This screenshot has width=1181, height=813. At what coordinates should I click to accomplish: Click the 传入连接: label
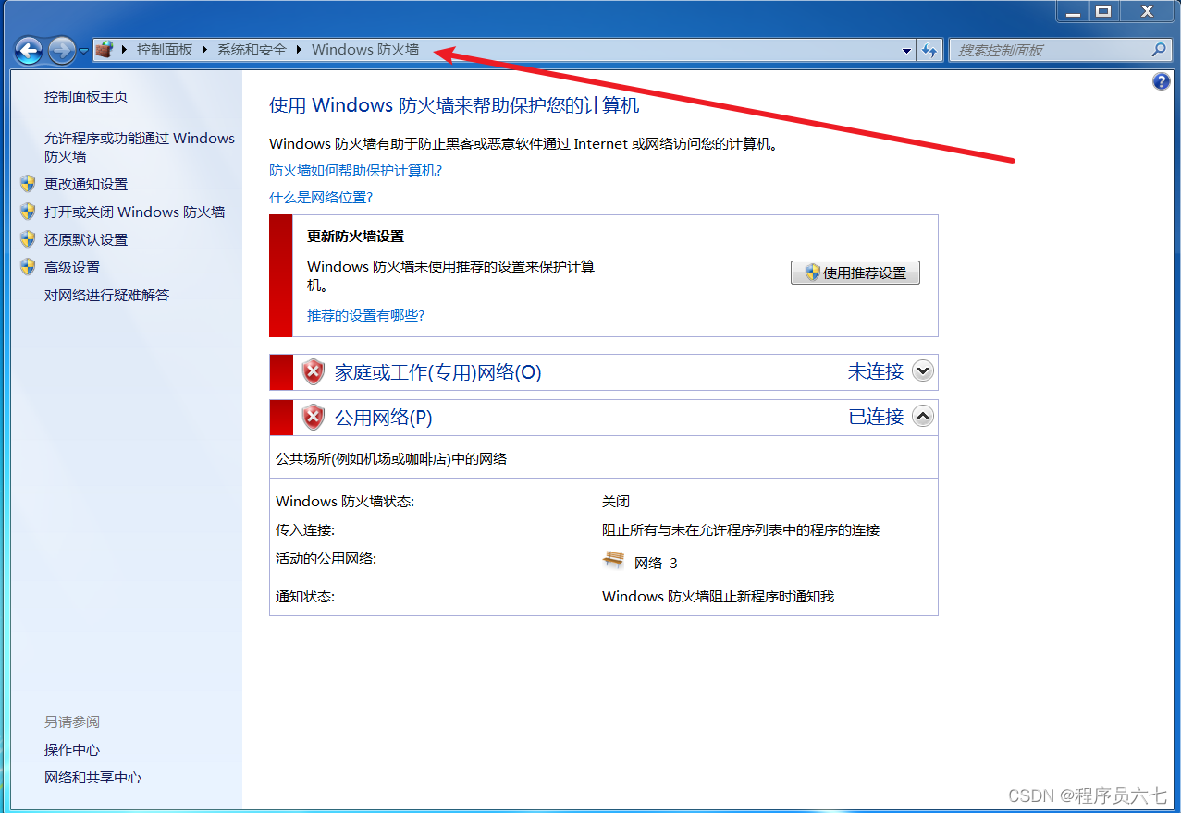click(305, 530)
